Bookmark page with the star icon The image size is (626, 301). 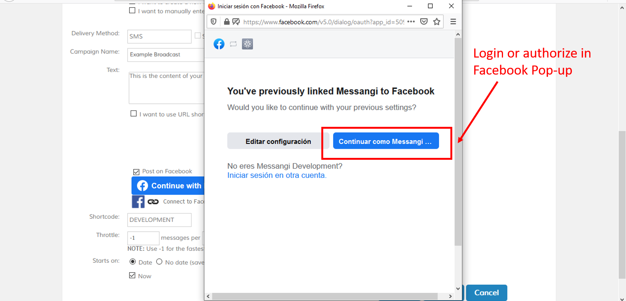coord(437,22)
